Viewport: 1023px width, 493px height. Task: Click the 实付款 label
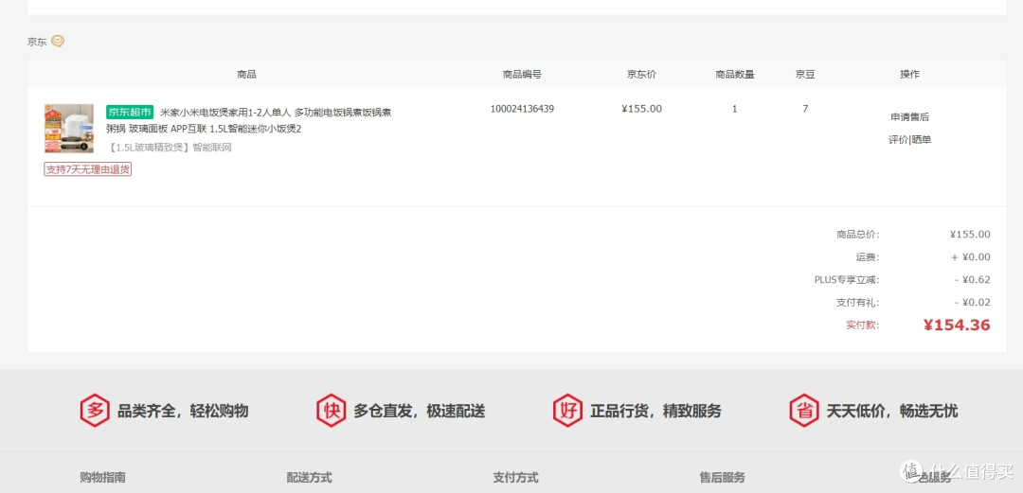point(863,325)
